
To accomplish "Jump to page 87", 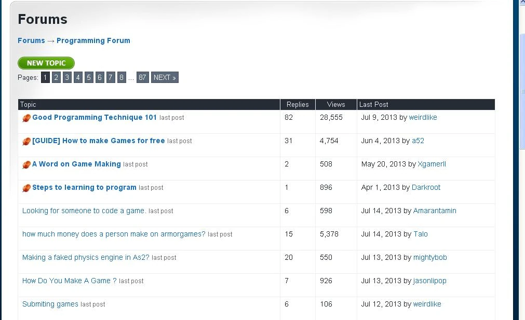I will click(142, 77).
